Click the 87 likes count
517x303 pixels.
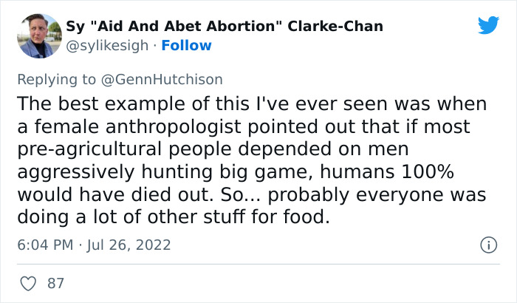click(55, 283)
